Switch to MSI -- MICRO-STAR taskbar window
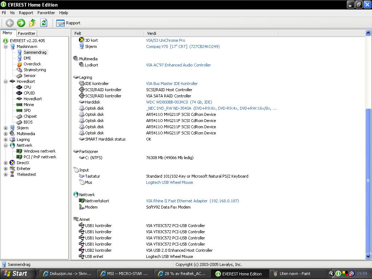Screen dimensions: 372x279 click(x=125, y=274)
